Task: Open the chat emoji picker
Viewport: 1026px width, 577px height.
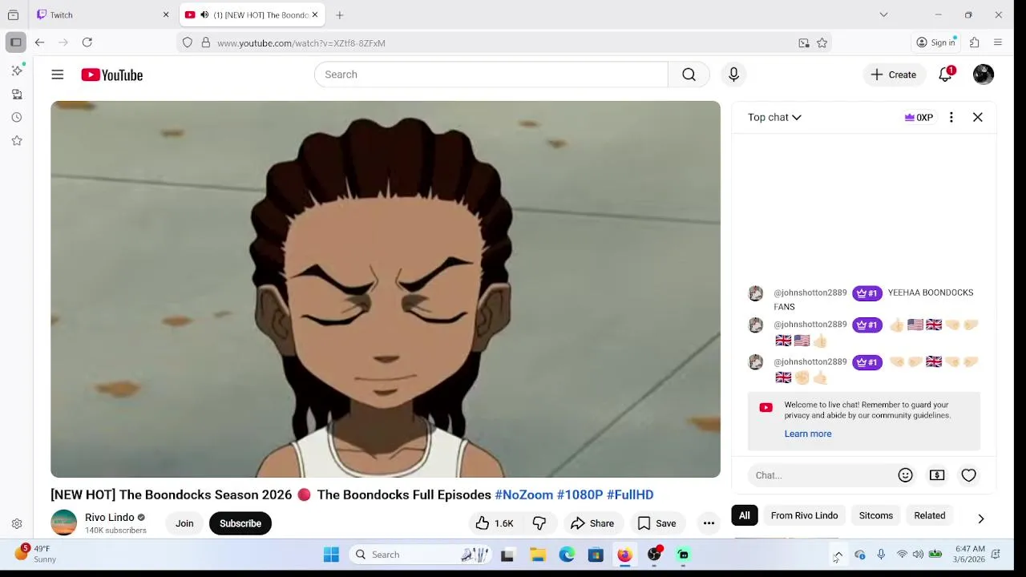Action: click(x=906, y=475)
